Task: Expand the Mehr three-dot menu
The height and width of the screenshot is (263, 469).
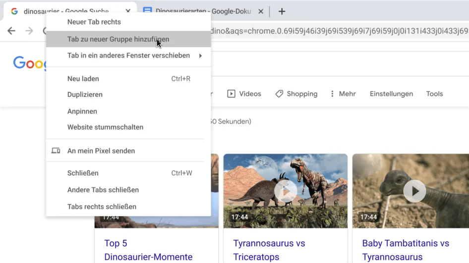Action: click(x=343, y=94)
